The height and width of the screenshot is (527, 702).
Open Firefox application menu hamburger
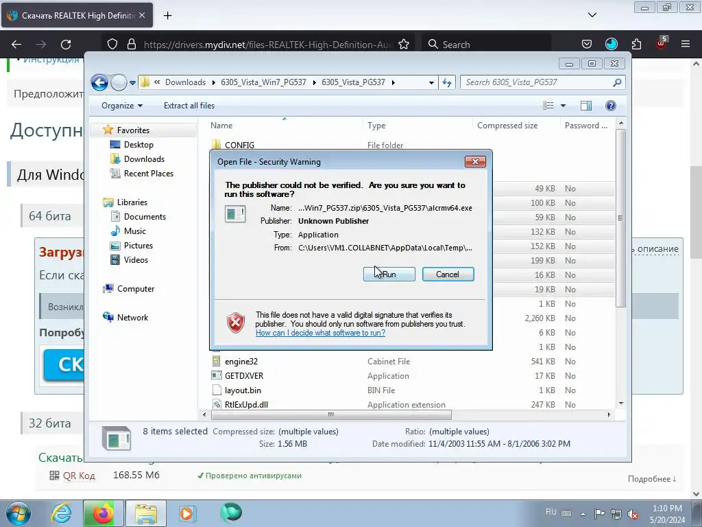pos(686,45)
